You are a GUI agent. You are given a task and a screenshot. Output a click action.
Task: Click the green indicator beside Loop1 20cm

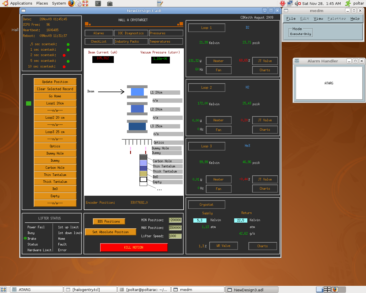click(x=29, y=103)
